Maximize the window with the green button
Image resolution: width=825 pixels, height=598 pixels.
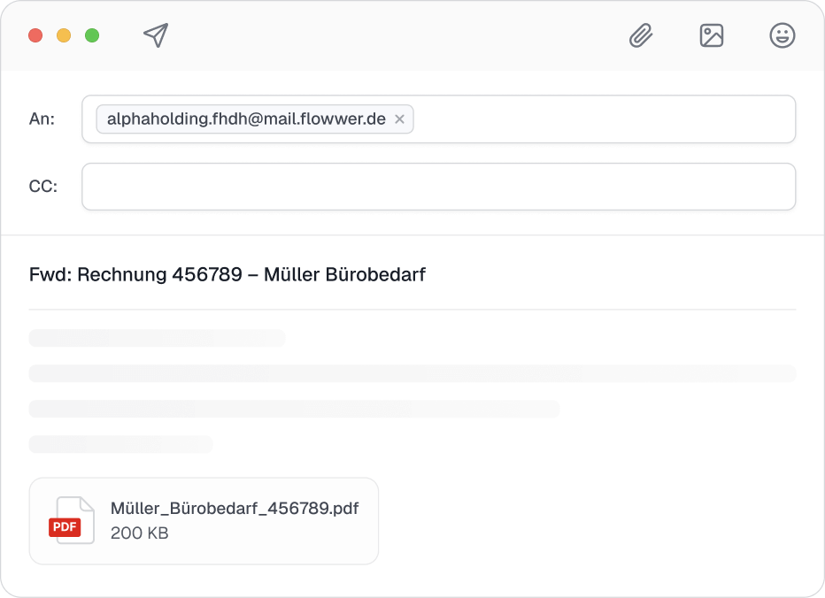92,35
